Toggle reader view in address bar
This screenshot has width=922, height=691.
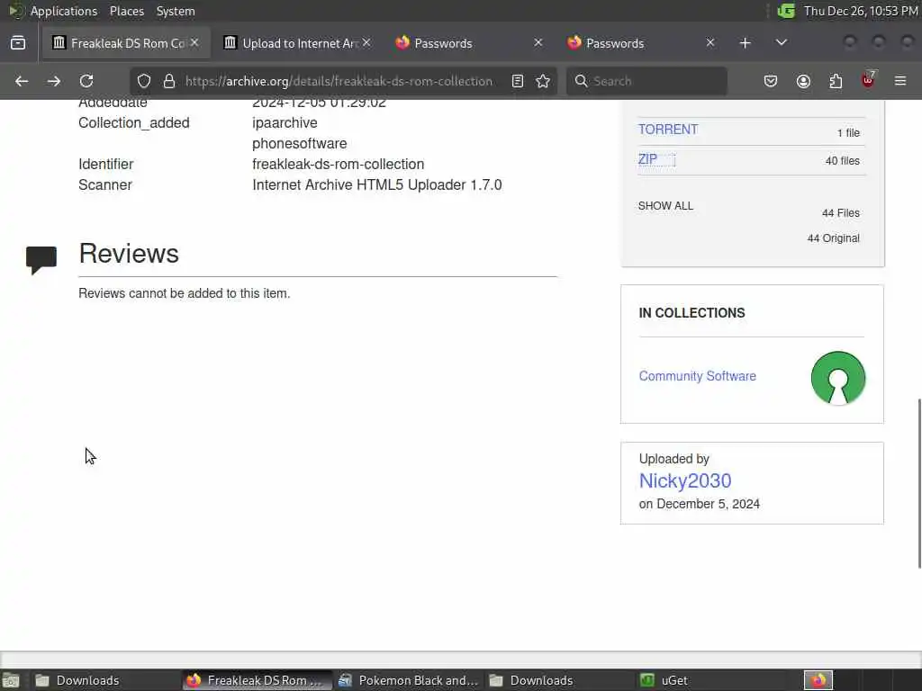tap(518, 81)
